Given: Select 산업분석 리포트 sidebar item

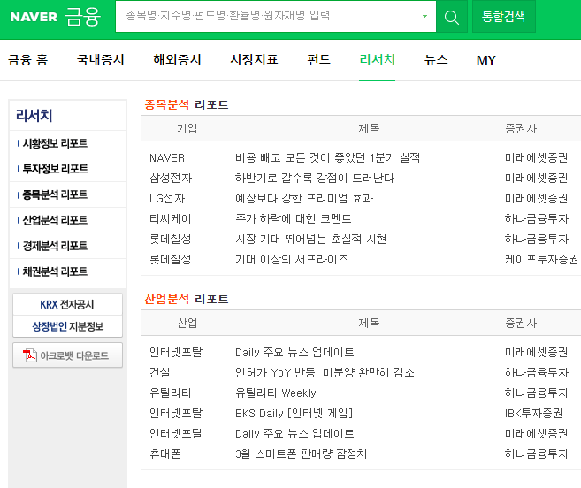Looking at the screenshot, I should point(55,220).
